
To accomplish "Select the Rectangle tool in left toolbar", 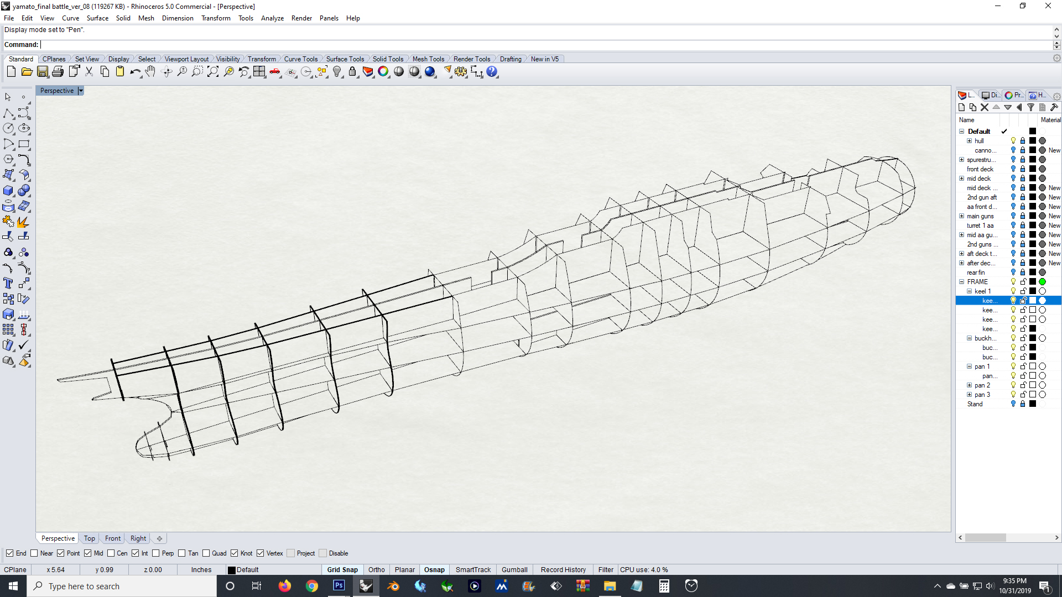I will (x=24, y=144).
